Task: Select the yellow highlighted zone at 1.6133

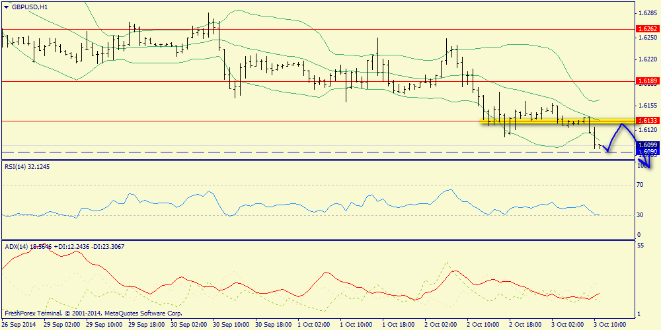Action: pos(557,121)
